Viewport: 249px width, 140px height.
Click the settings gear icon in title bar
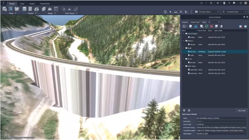(218, 3)
